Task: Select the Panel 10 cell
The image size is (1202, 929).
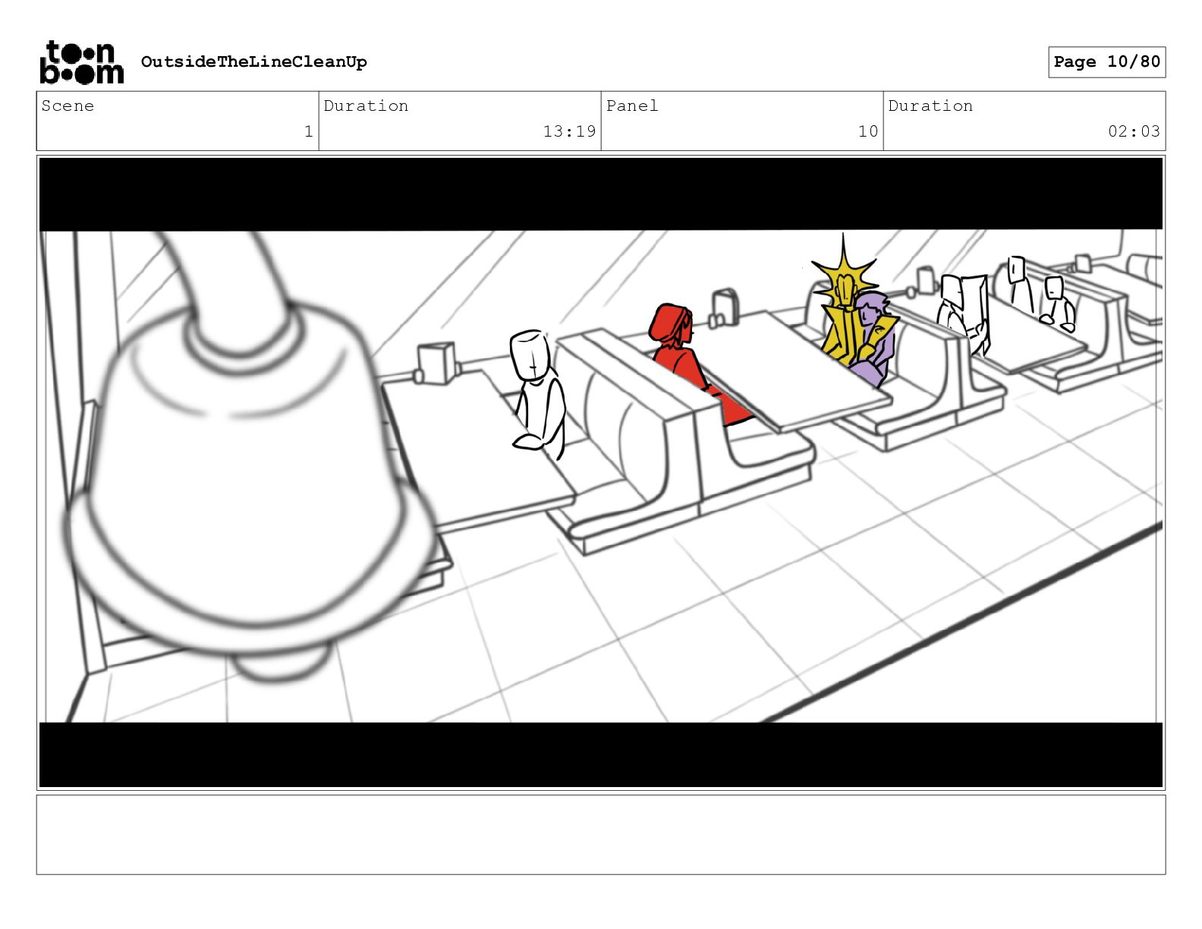Action: coord(742,121)
